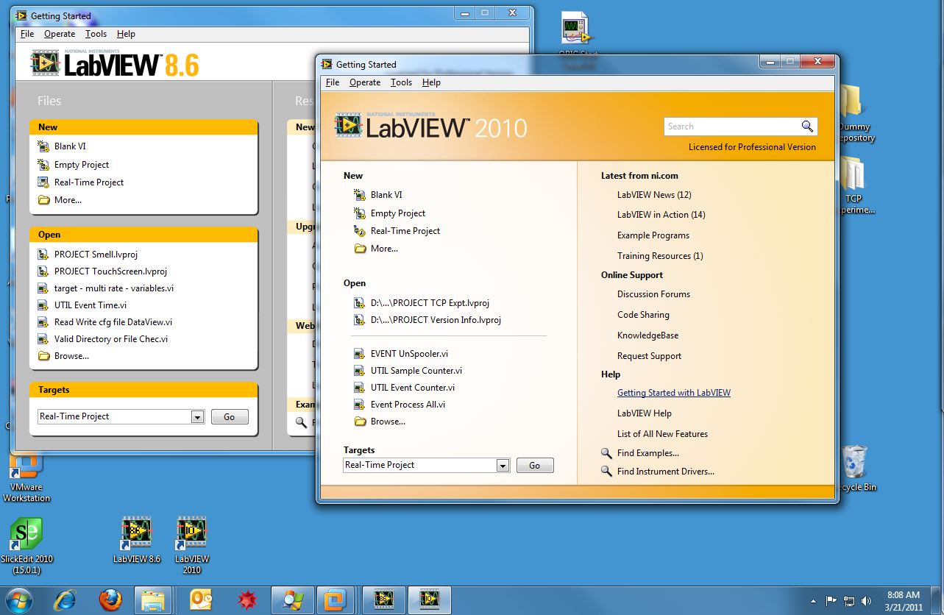Launch Firefox from the taskbar

point(110,600)
